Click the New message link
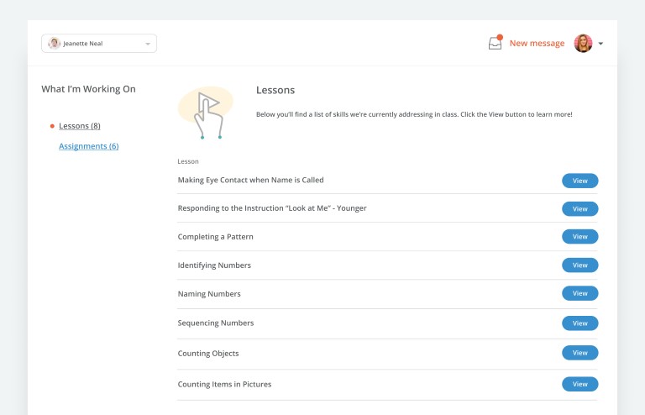The image size is (645, 415). [x=537, y=43]
